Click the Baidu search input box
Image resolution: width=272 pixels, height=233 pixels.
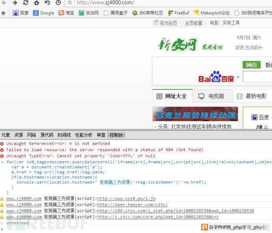(x=257, y=76)
